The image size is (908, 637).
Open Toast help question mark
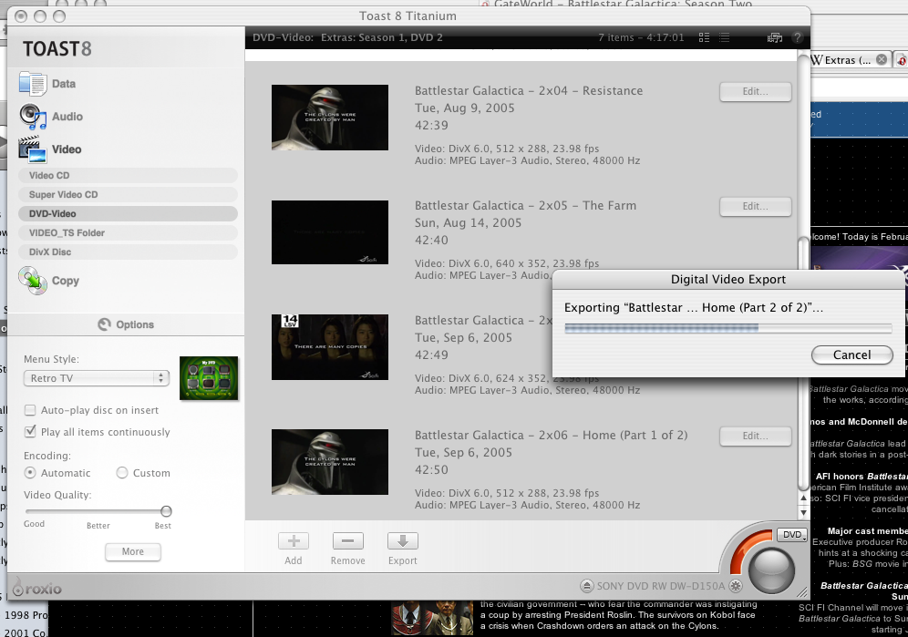(797, 37)
